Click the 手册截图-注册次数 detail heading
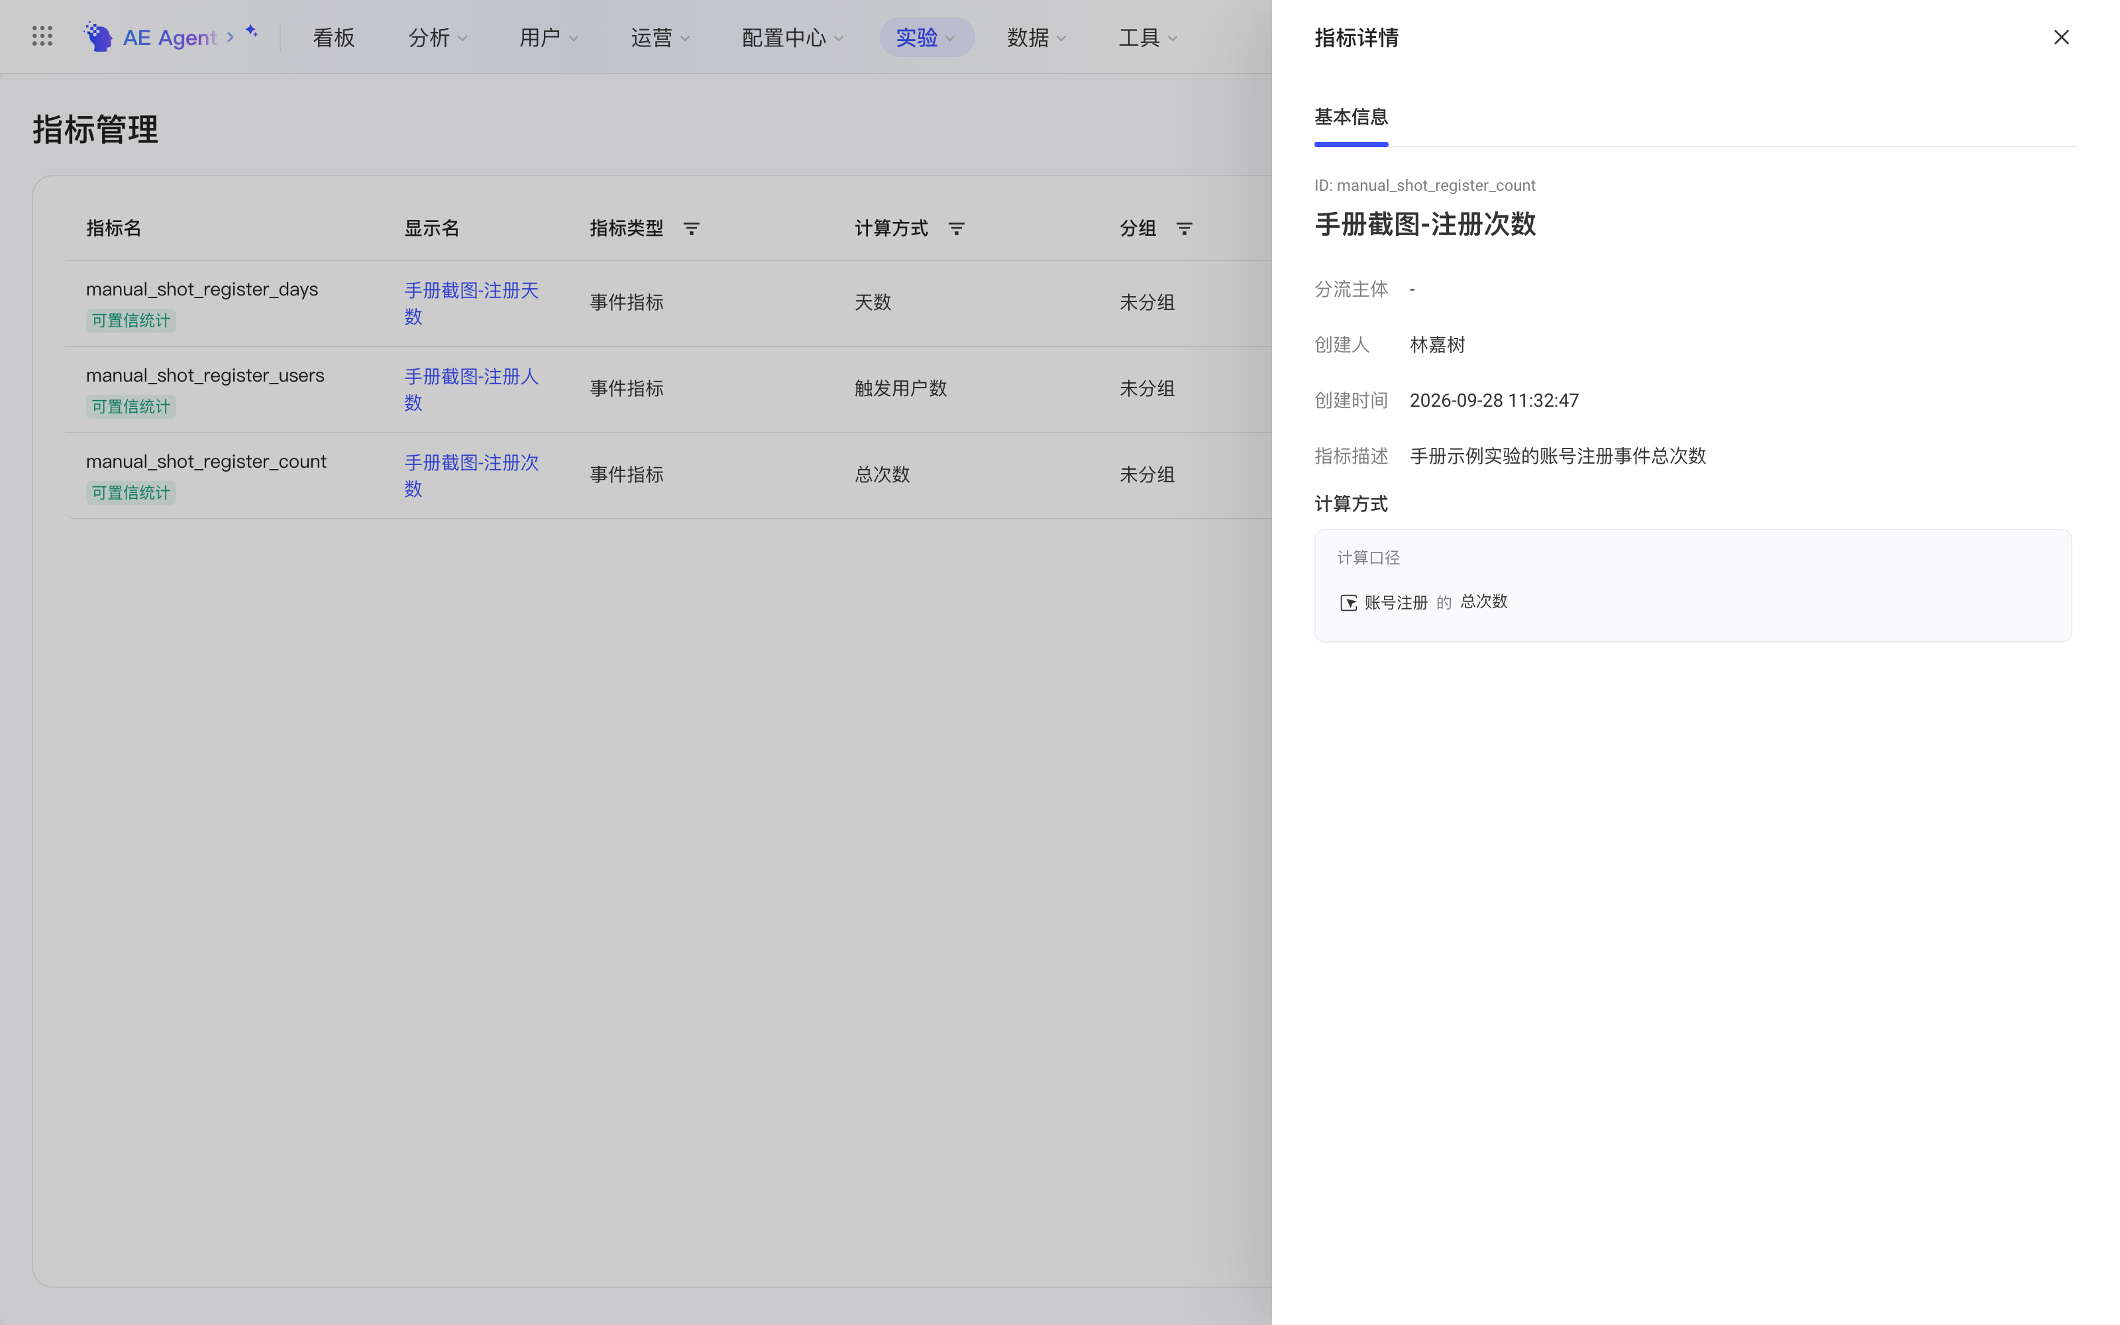This screenshot has height=1325, width=2120. click(1424, 225)
